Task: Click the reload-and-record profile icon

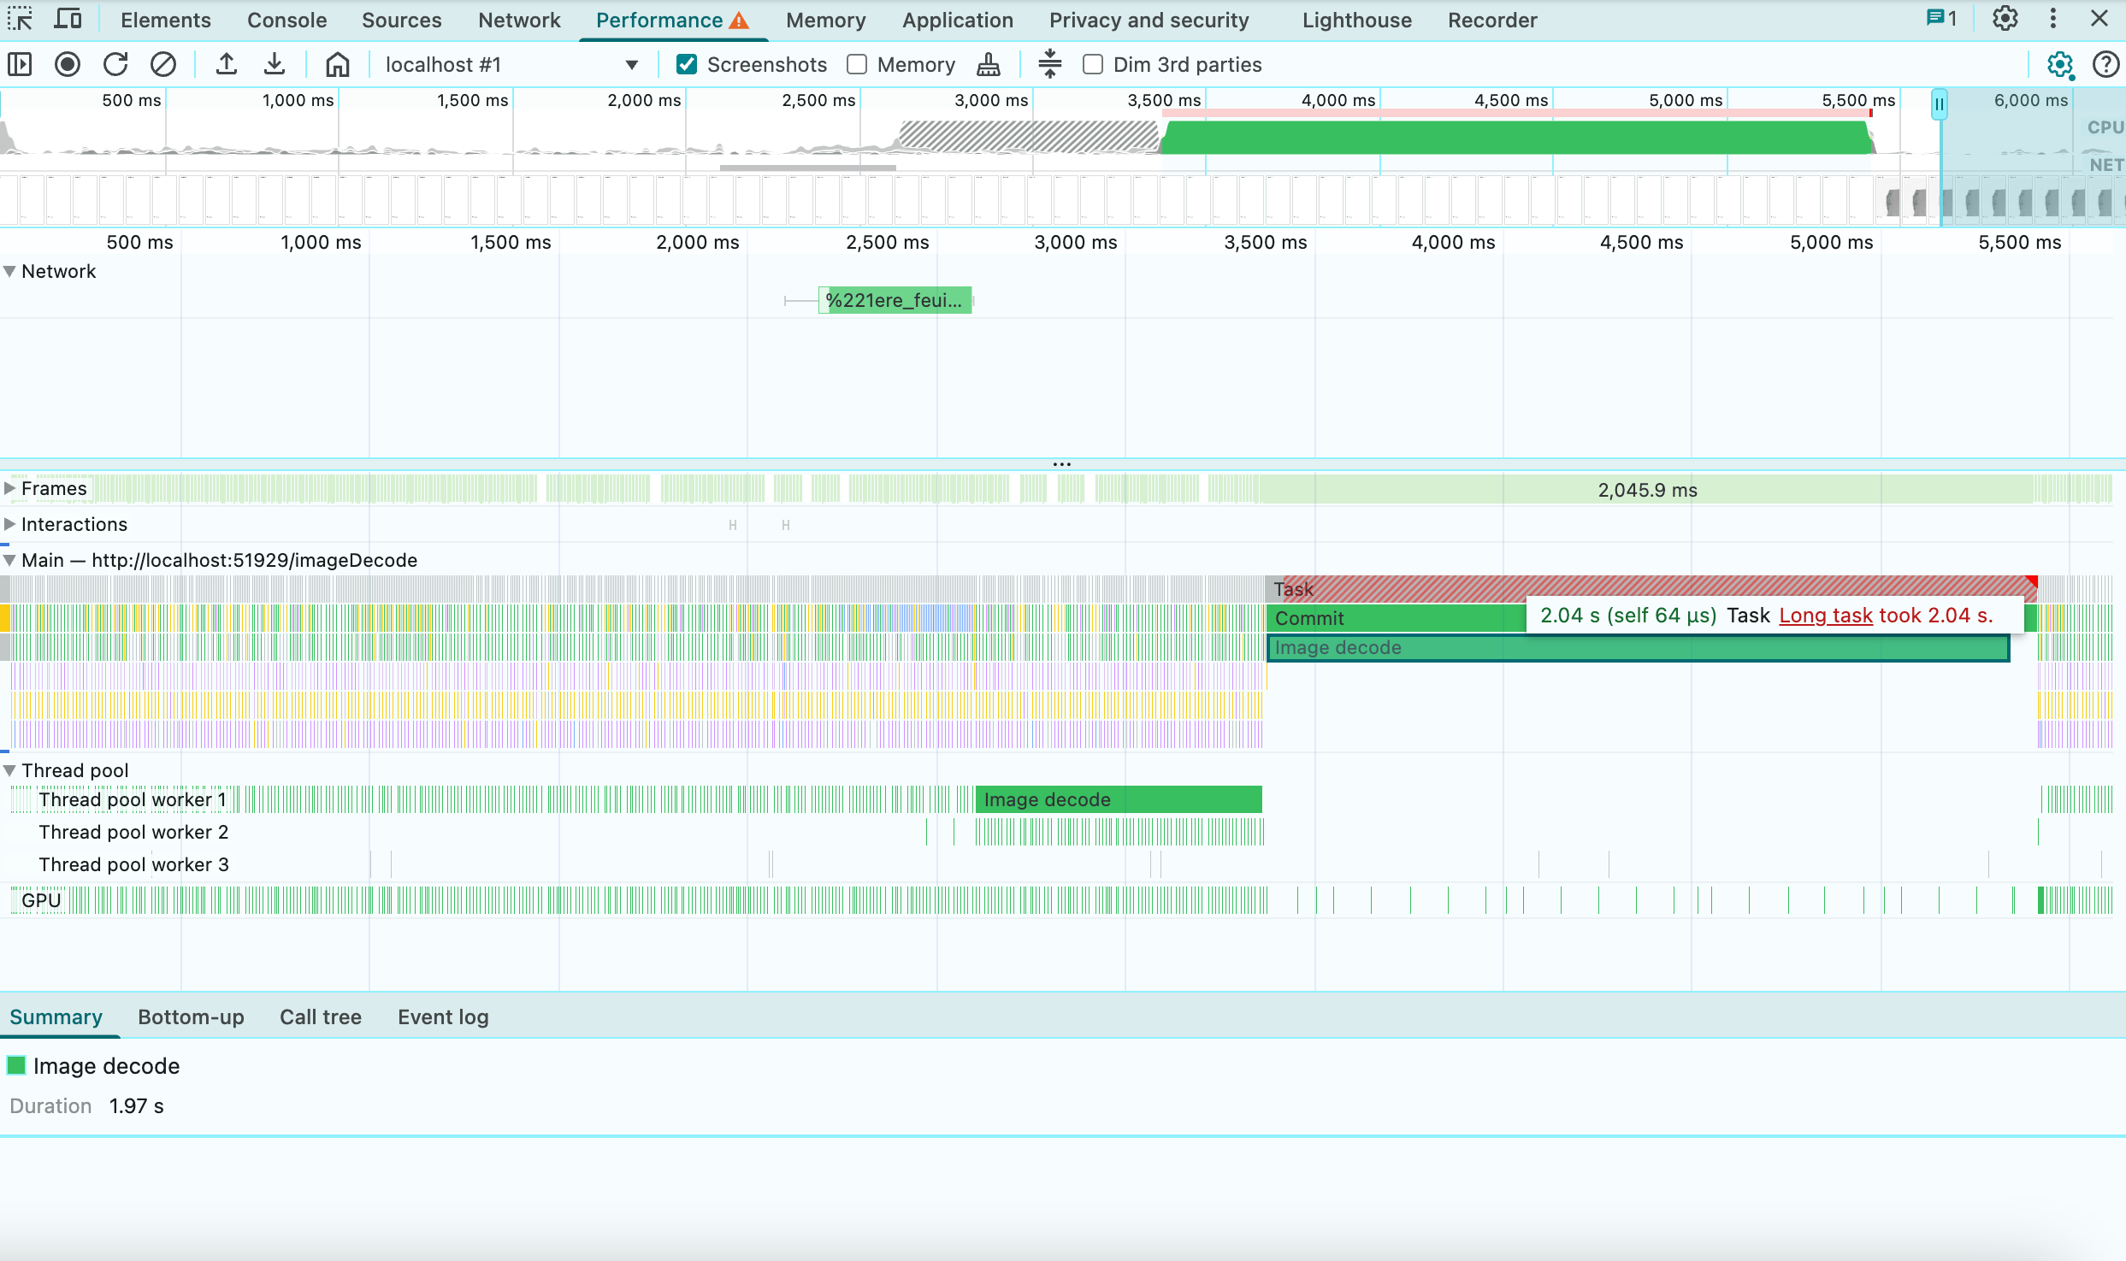Action: [x=115, y=64]
